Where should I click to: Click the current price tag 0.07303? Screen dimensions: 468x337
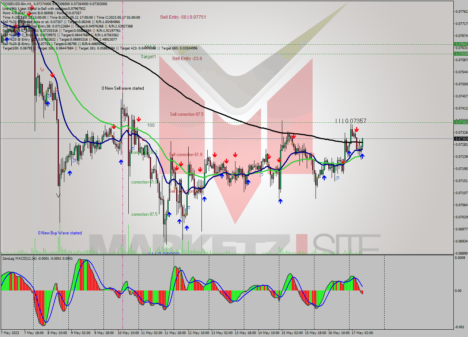pyautogui.click(x=461, y=139)
